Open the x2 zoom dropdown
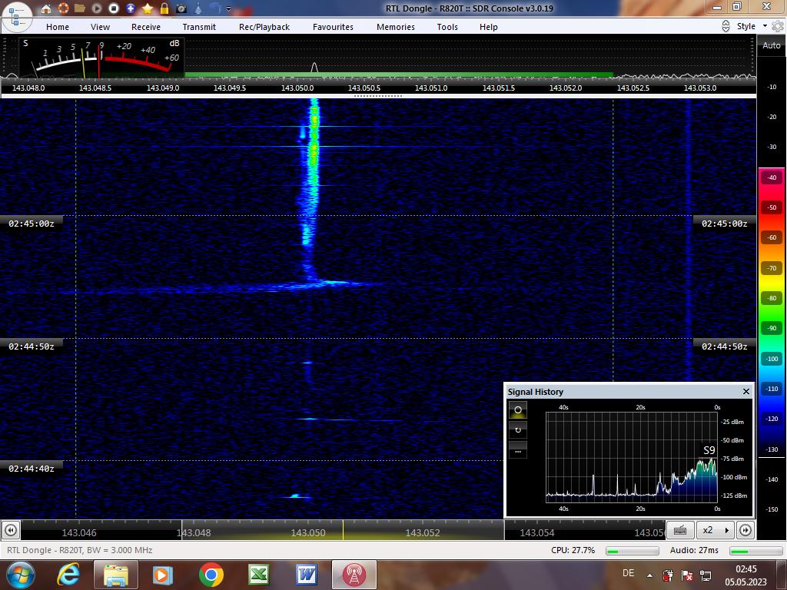787x590 pixels. pyautogui.click(x=716, y=530)
